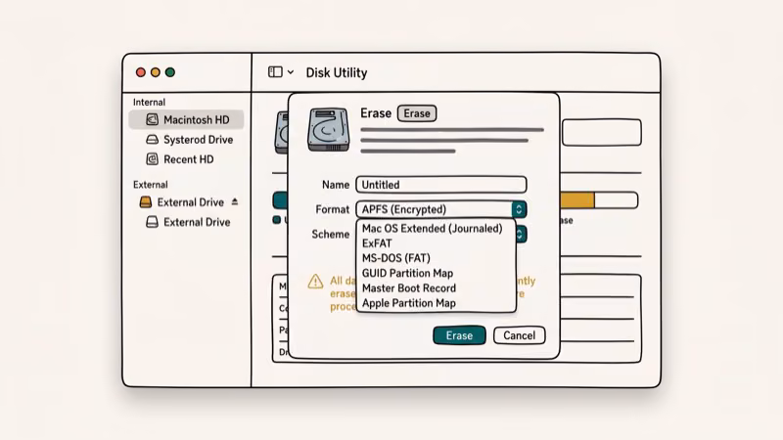Open the sidebar view options chevron
The width and height of the screenshot is (783, 440).
pos(291,72)
